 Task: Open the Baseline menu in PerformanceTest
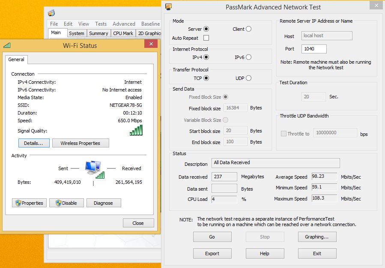pos(150,24)
